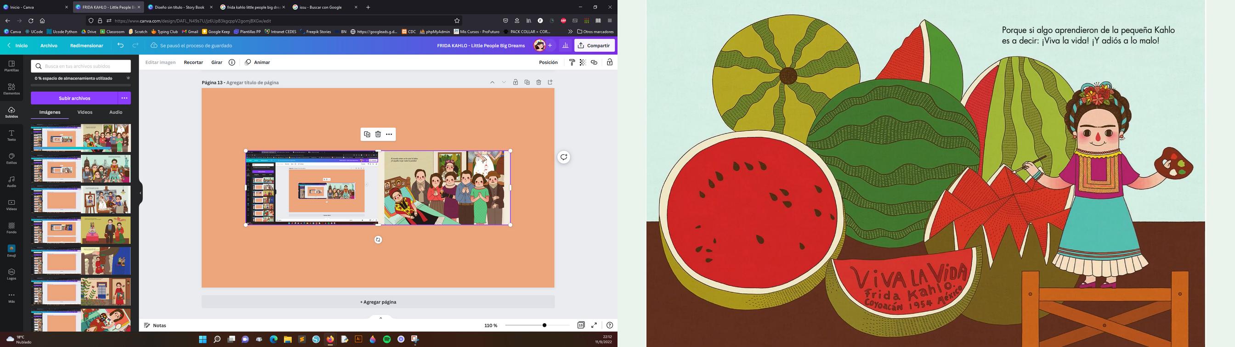This screenshot has height=347, width=1235.
Task: Show more apps with Más
Action: point(11,297)
